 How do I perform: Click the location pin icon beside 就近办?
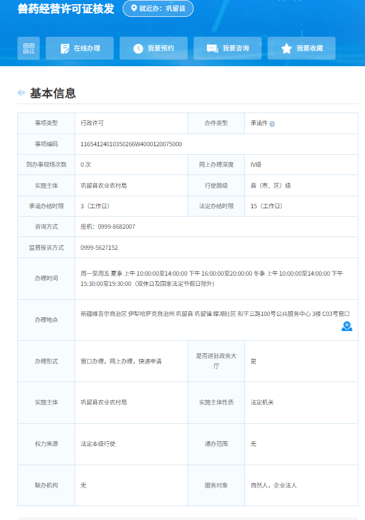133,9
